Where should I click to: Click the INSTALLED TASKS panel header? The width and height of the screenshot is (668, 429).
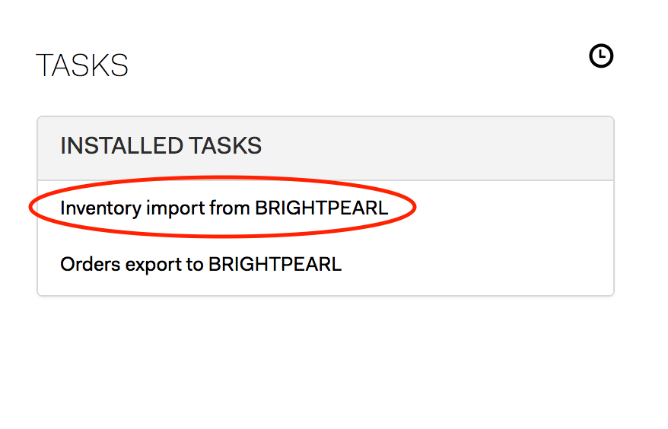[x=326, y=148]
